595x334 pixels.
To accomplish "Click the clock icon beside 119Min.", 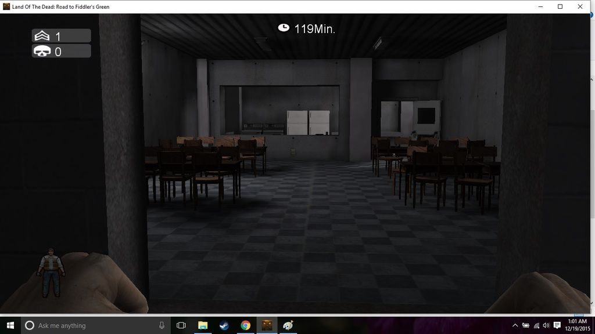I will pyautogui.click(x=284, y=28).
